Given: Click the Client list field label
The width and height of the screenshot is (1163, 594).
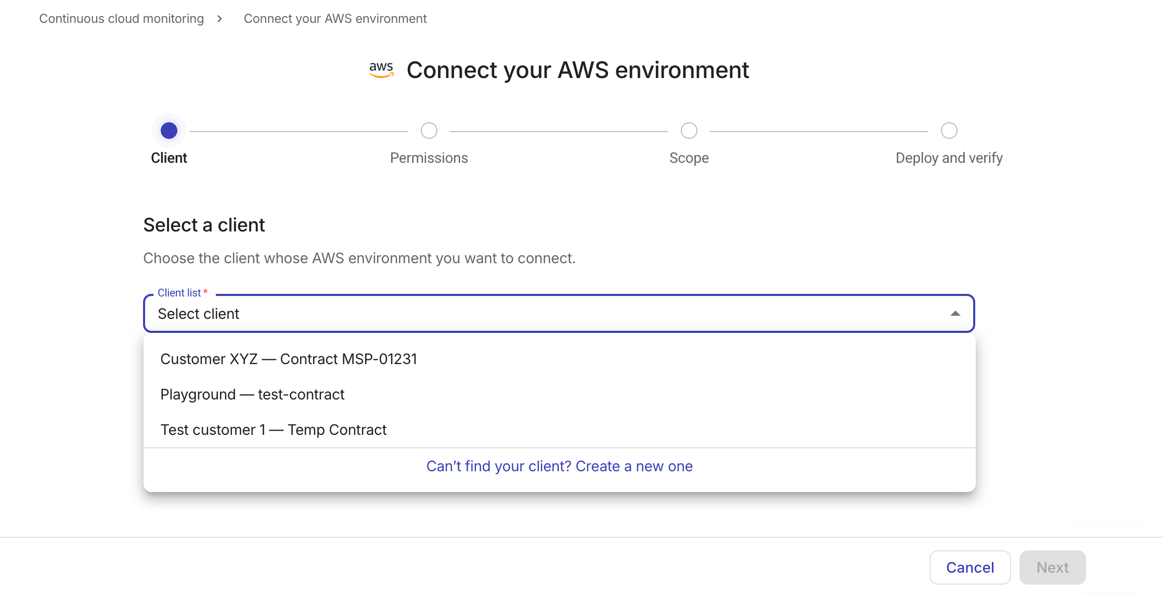Looking at the screenshot, I should (x=183, y=293).
